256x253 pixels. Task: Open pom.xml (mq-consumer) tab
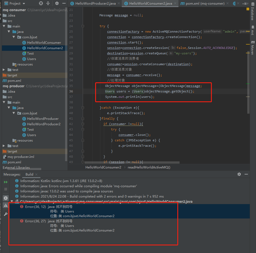click(205, 4)
